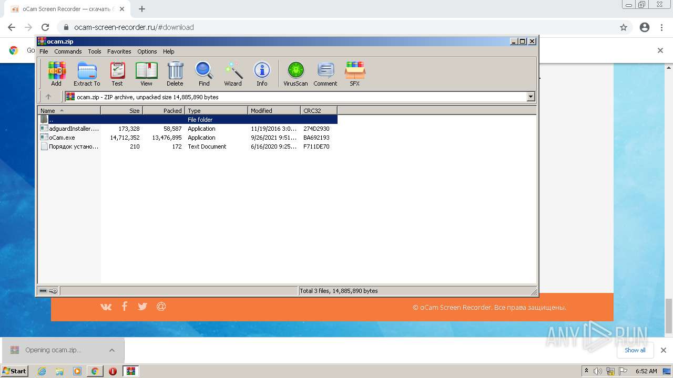Open the Commands menu

tap(68, 51)
